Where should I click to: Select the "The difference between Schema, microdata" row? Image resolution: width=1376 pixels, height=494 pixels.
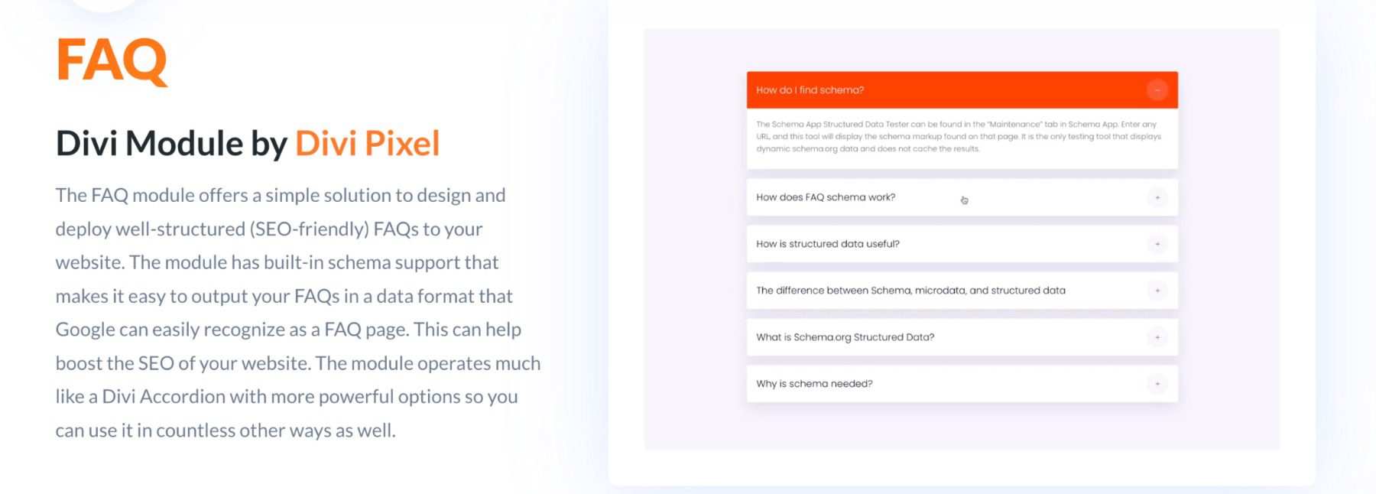910,291
